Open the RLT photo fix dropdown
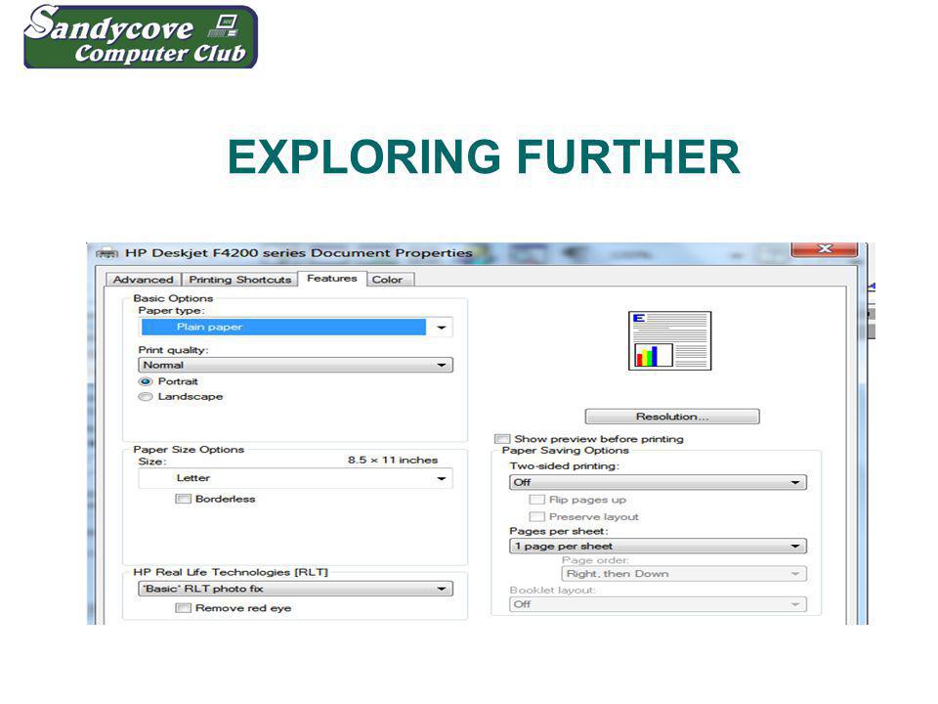This screenshot has width=938, height=704. (x=295, y=589)
